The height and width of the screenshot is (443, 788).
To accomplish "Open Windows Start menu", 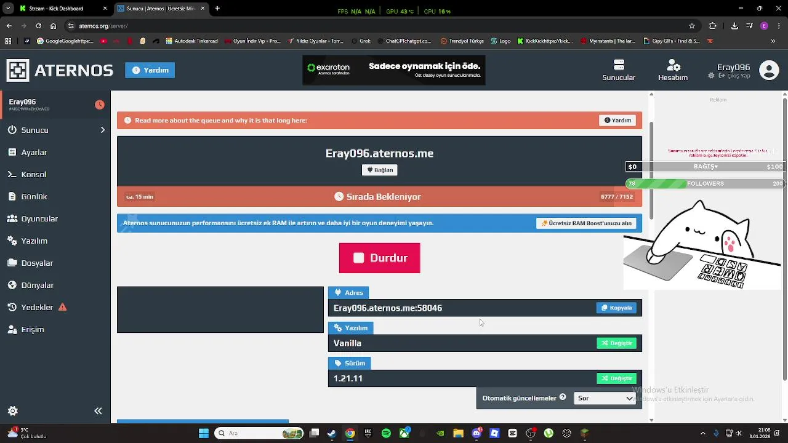I will click(x=204, y=433).
